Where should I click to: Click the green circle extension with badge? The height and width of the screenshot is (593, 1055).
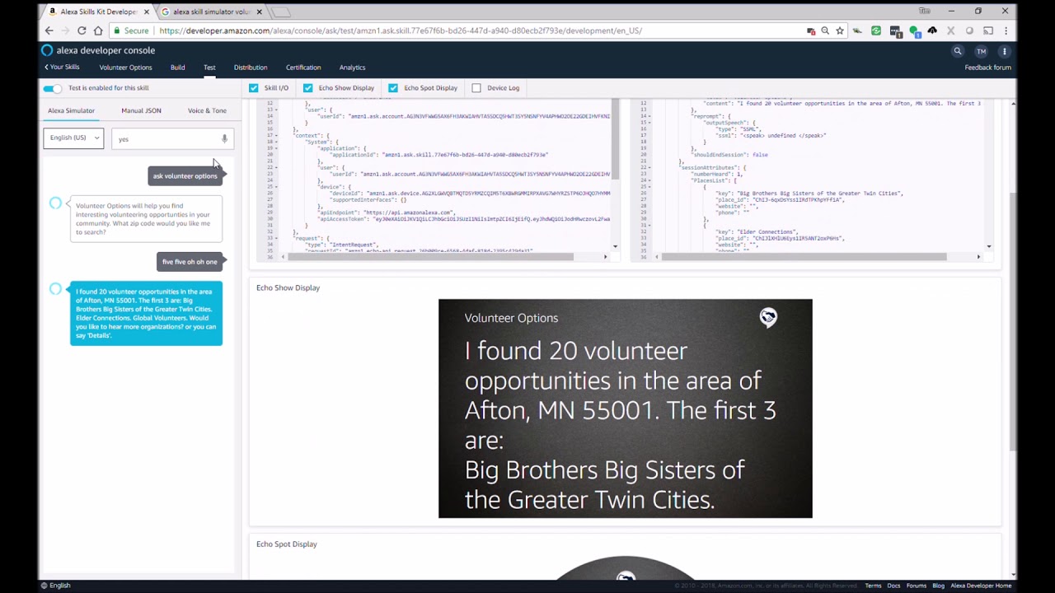914,30
